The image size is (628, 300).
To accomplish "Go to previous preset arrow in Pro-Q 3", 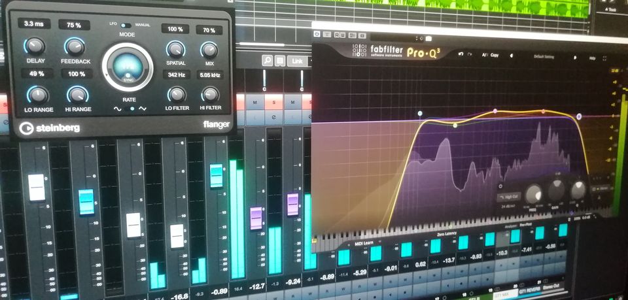I will point(512,56).
